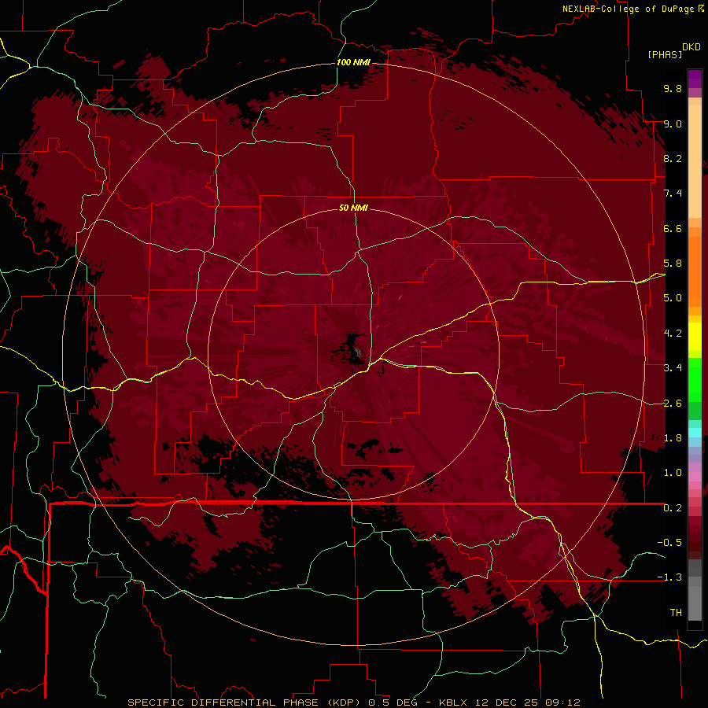
Task: Click the 3.4 value on the color scale
Action: tap(673, 368)
